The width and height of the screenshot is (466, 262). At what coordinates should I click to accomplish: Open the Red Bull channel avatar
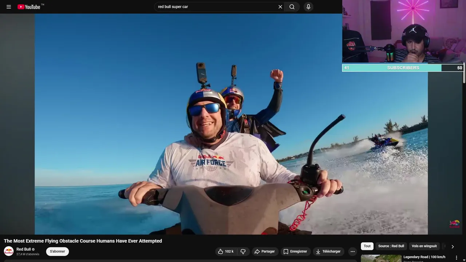(x=9, y=251)
